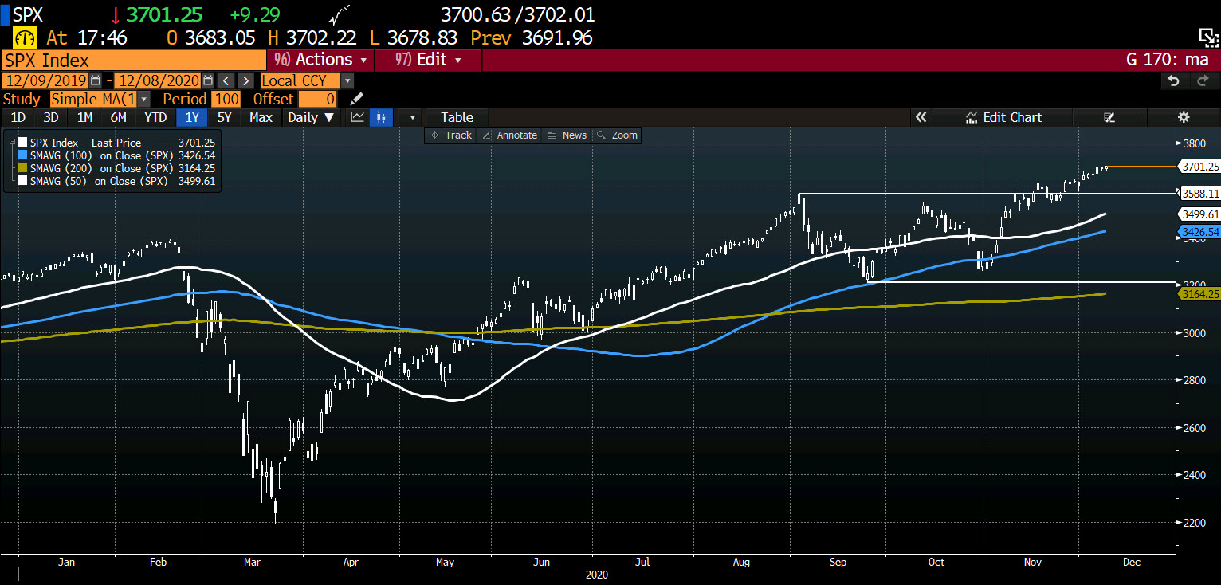Click the yellow gauge clock icon beside At
The width and height of the screenshot is (1221, 585).
[26, 37]
